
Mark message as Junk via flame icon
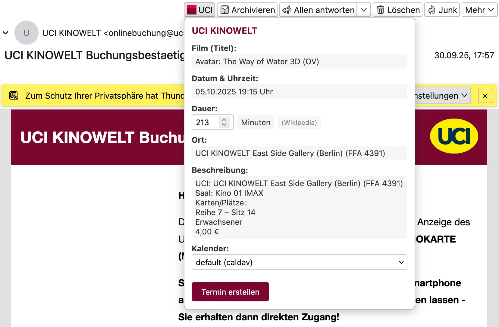click(432, 10)
